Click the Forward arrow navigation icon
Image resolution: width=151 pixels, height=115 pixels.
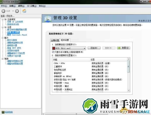tap(17, 11)
